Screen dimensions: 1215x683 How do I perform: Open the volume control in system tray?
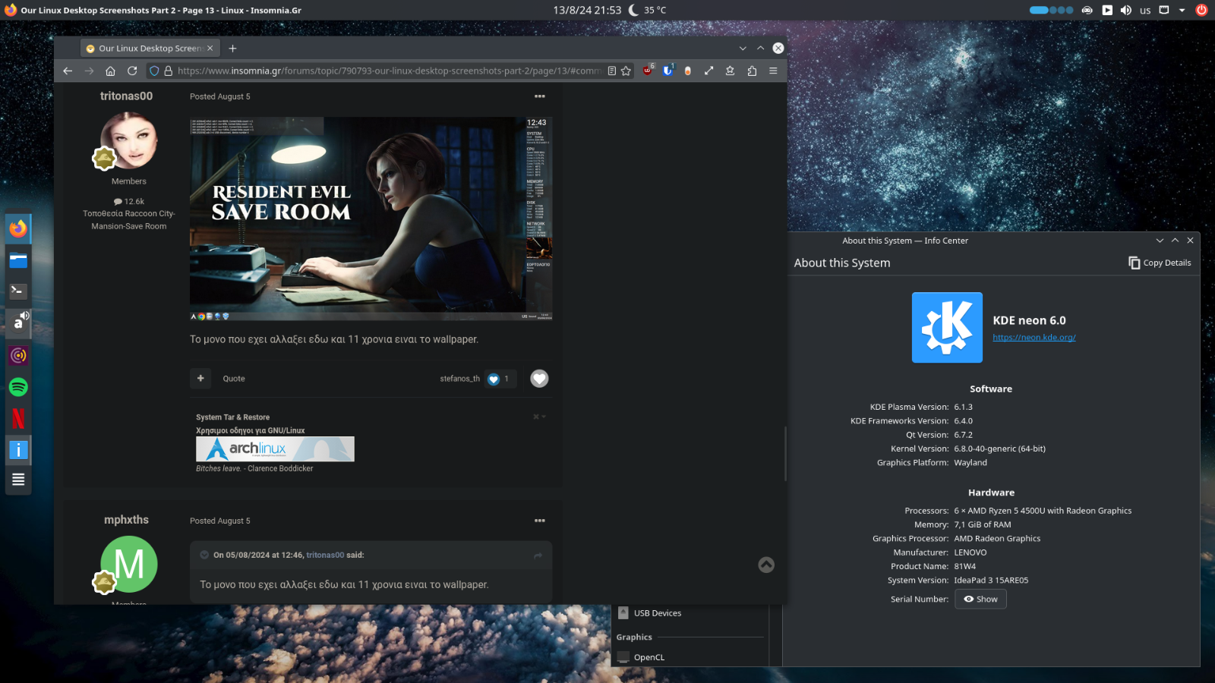(1125, 10)
